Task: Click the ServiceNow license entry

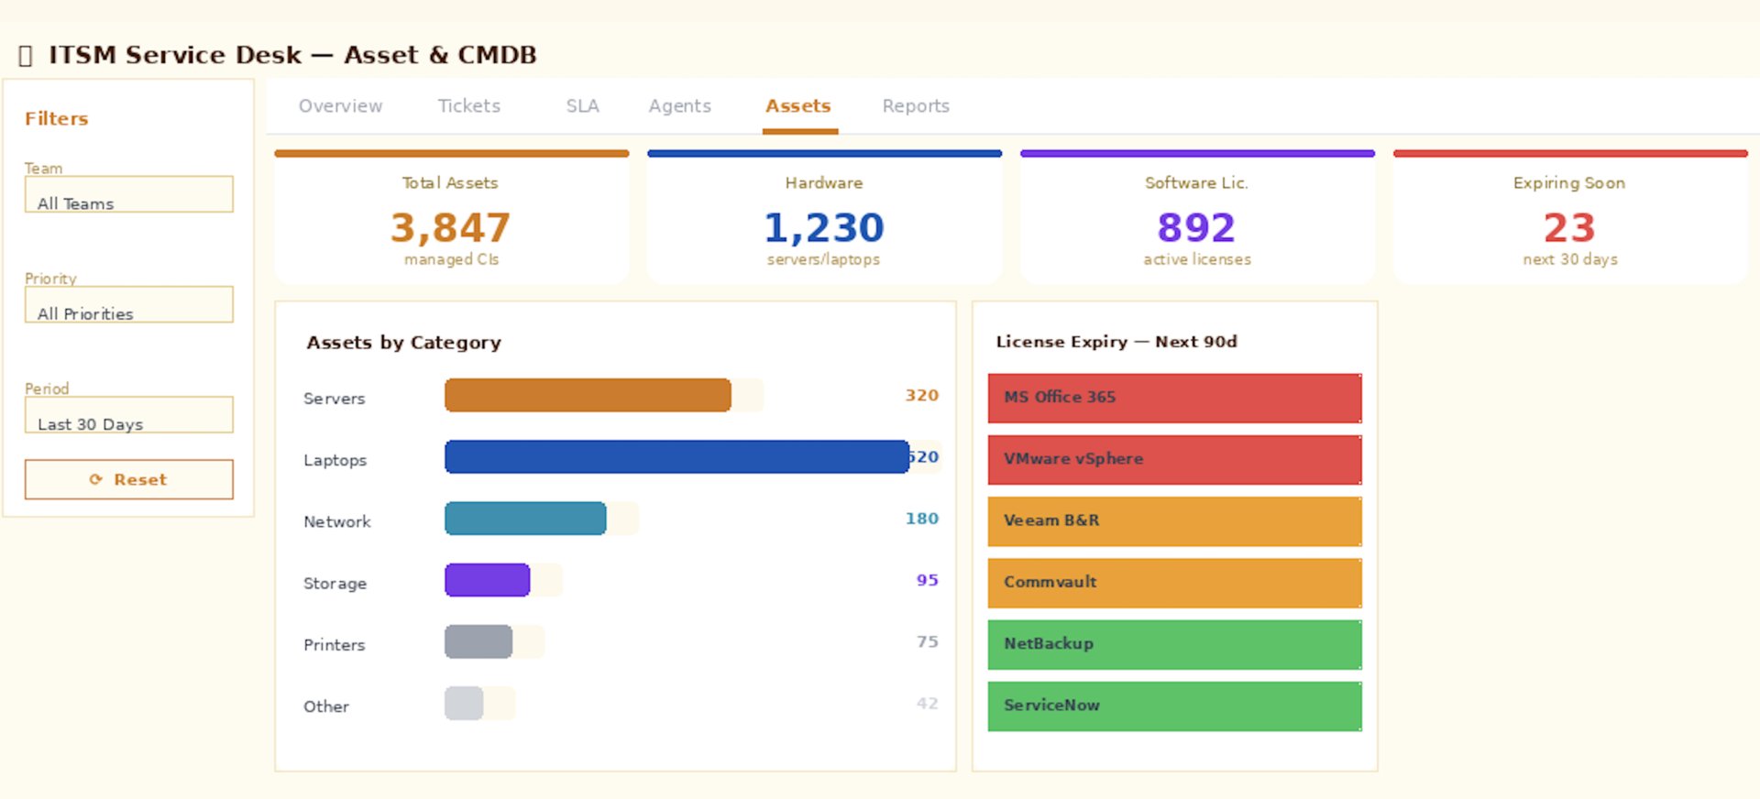Action: coord(1173,706)
